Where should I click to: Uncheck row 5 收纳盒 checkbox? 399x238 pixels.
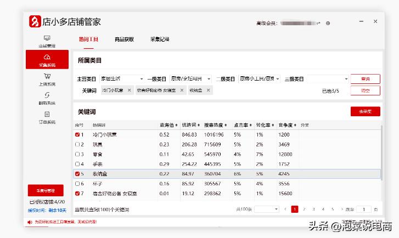coord(77,174)
